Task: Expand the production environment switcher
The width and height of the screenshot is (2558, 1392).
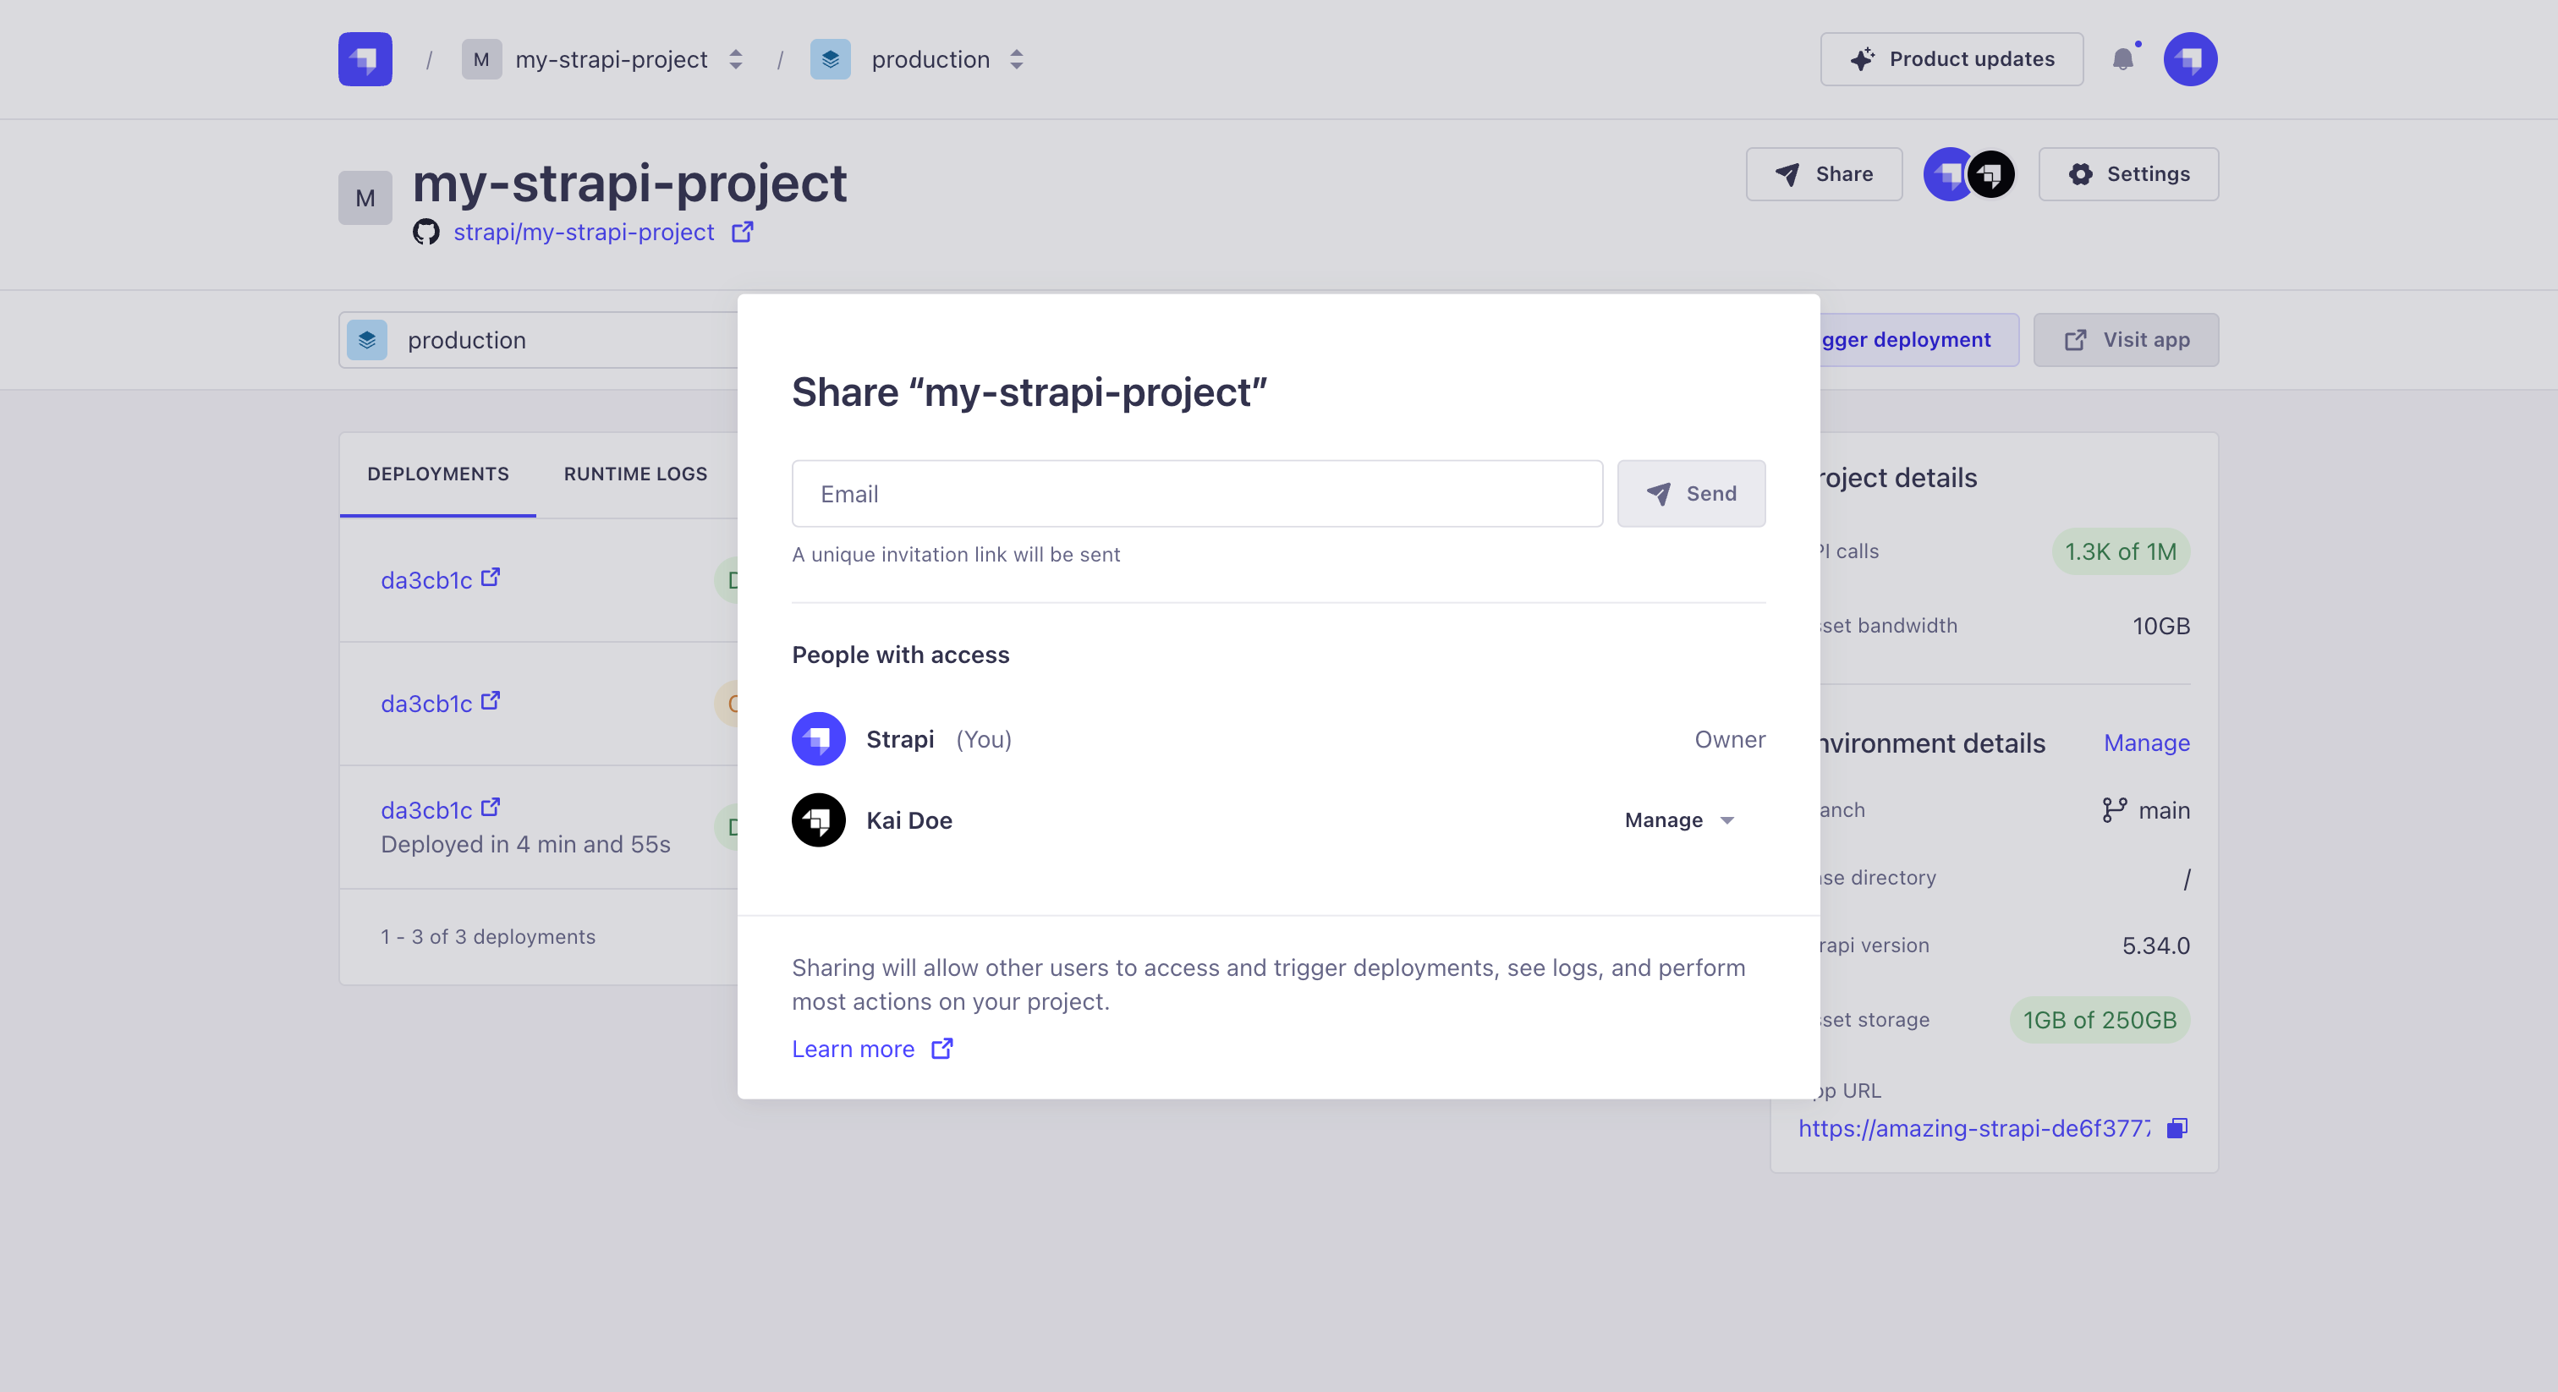Action: pos(1016,58)
